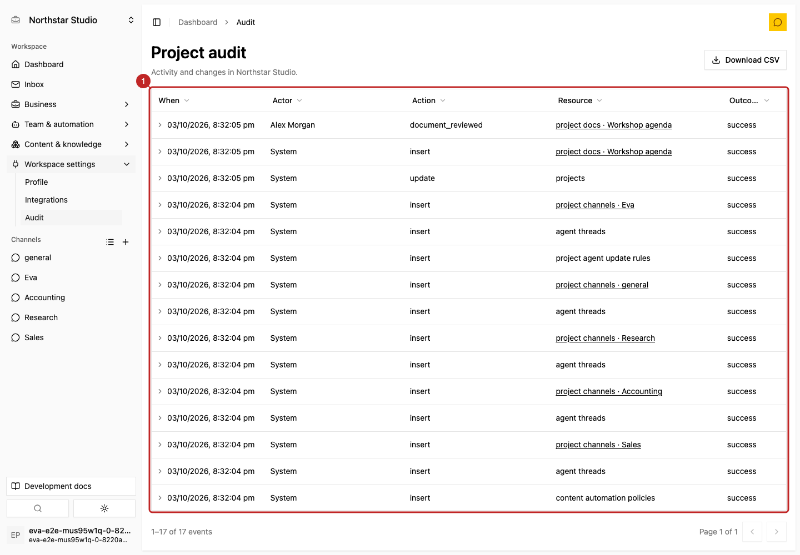Expand Content & knowledge chevron
Viewport: 800px width, 555px height.
[127, 144]
